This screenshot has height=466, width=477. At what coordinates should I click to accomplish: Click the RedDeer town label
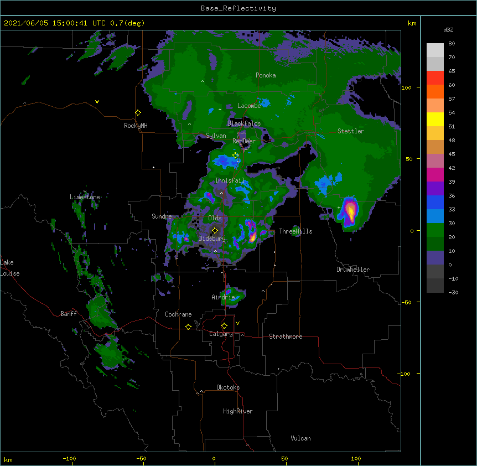(x=244, y=141)
